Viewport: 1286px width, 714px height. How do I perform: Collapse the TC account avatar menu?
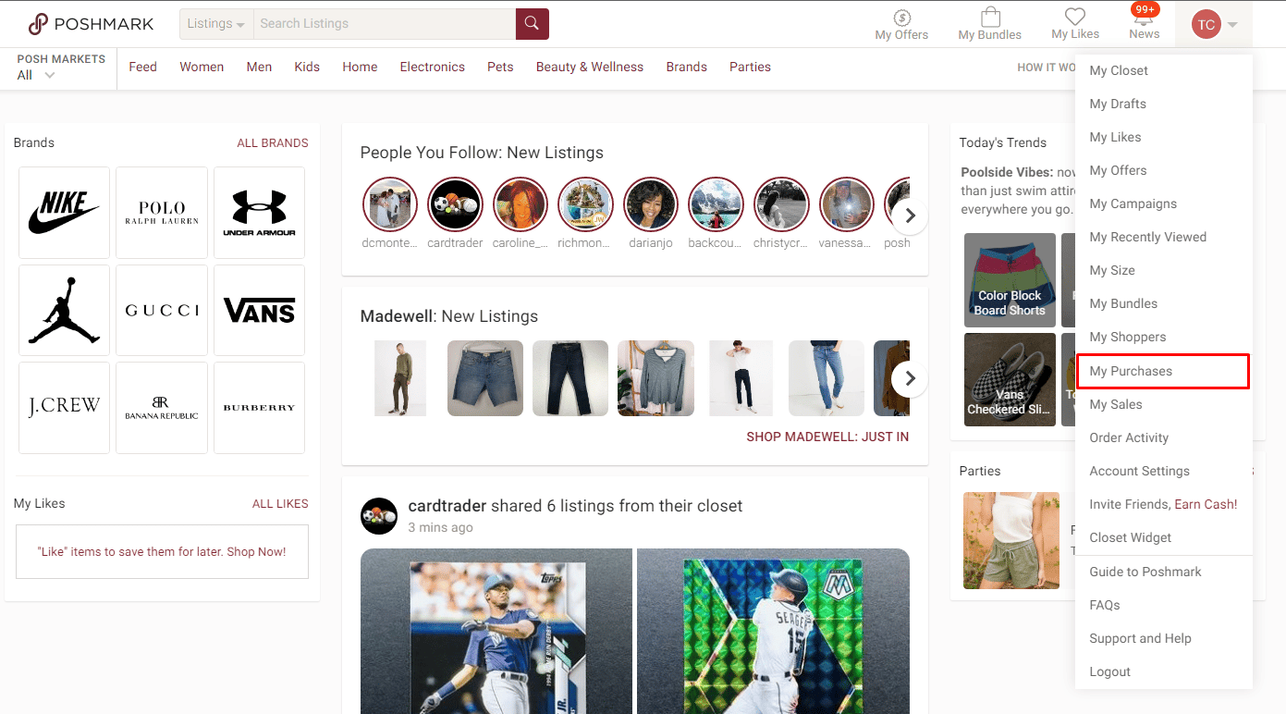coord(1213,25)
